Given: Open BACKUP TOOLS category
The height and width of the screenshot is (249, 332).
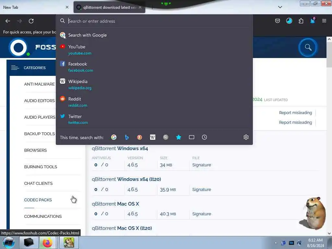Looking at the screenshot, I should click(39, 134).
